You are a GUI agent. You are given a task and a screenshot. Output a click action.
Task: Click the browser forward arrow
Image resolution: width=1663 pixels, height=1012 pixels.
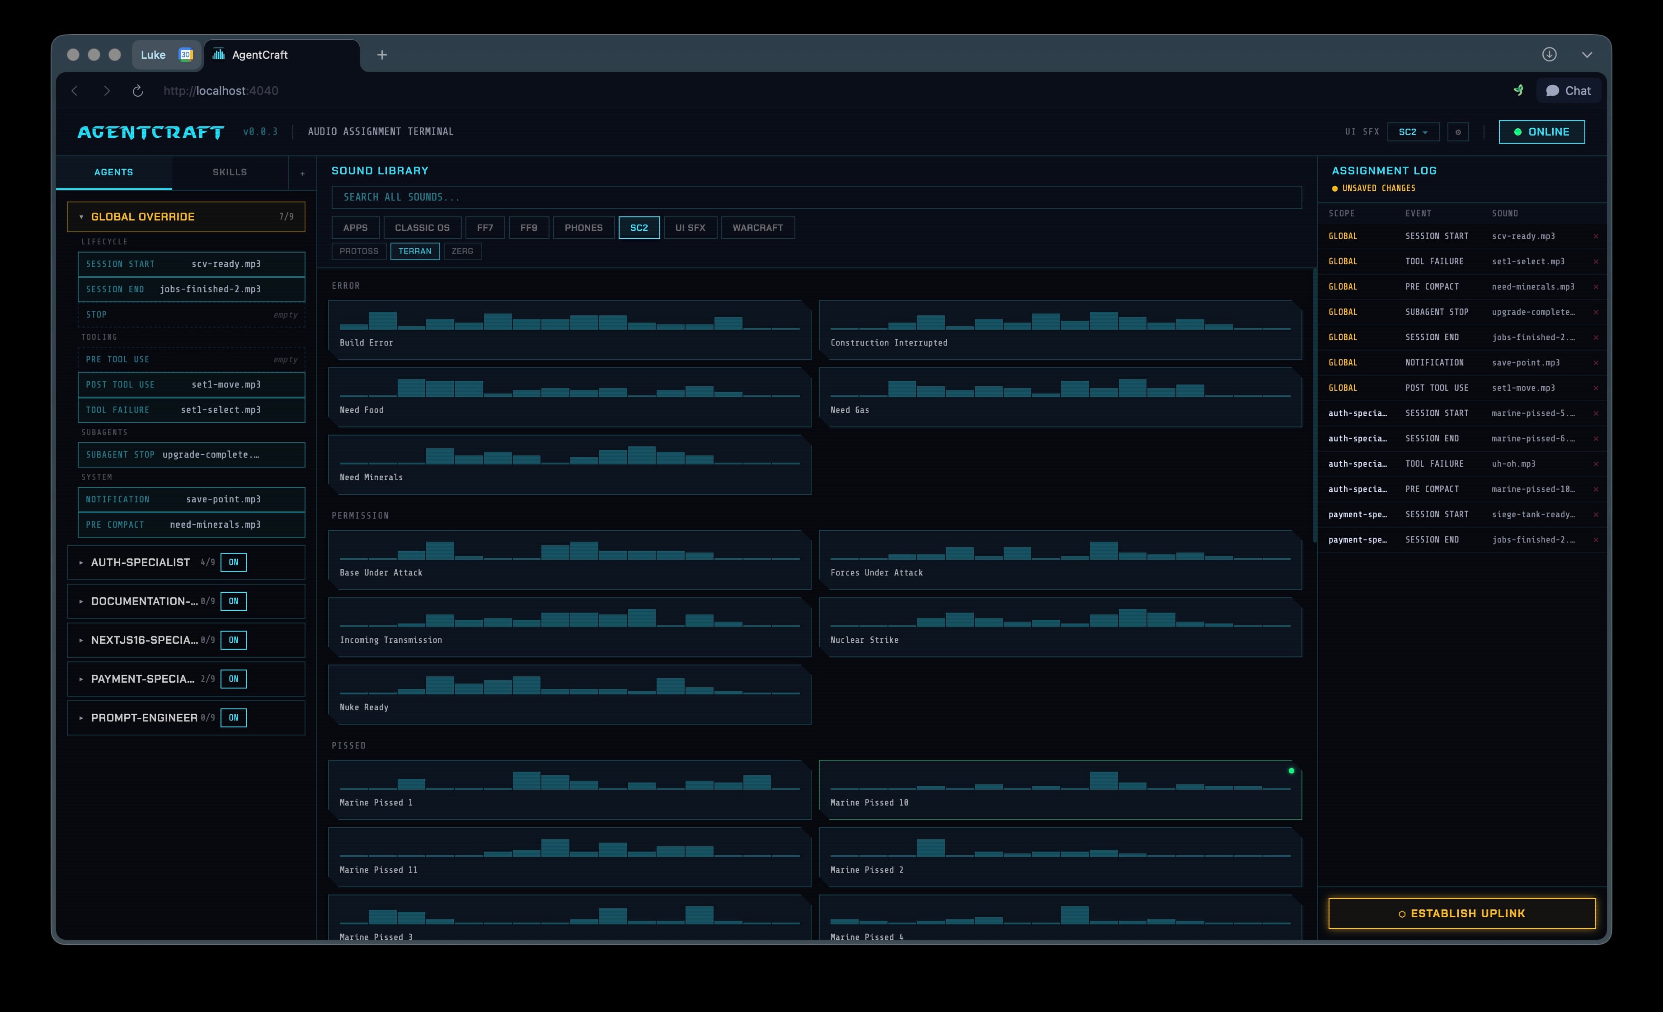click(x=107, y=91)
